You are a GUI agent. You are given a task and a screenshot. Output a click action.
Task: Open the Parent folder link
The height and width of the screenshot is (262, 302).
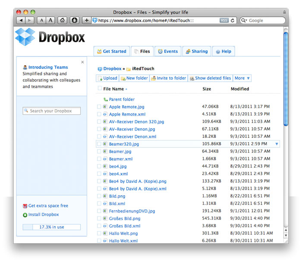coord(122,100)
